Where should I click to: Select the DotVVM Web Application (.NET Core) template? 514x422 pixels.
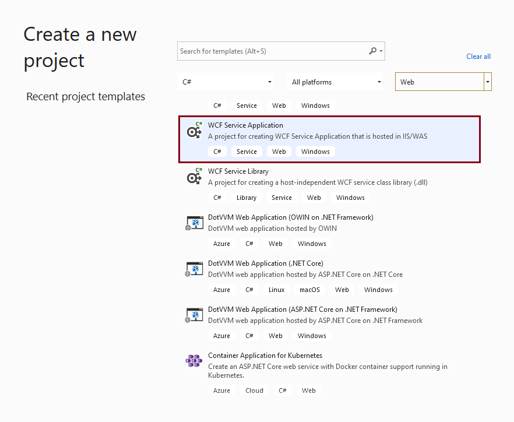tap(291, 269)
